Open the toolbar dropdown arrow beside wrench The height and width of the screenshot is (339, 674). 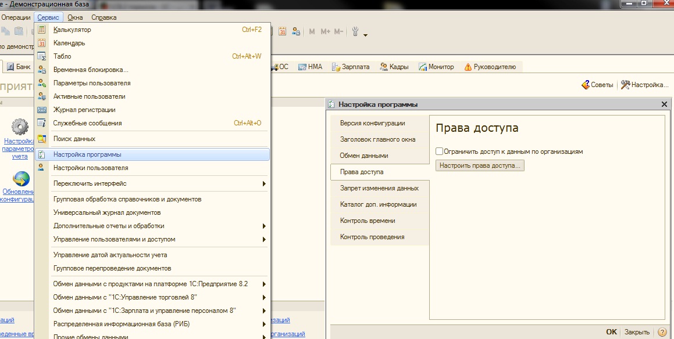tap(365, 35)
